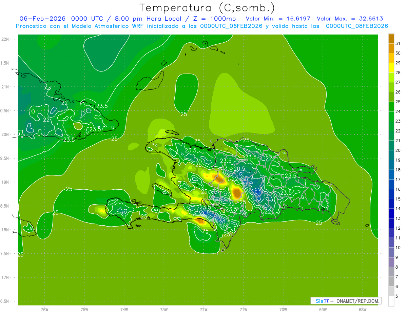
Task: Click the SisTT - ONAMET/REP.DOM. logo box
Action: point(346,301)
